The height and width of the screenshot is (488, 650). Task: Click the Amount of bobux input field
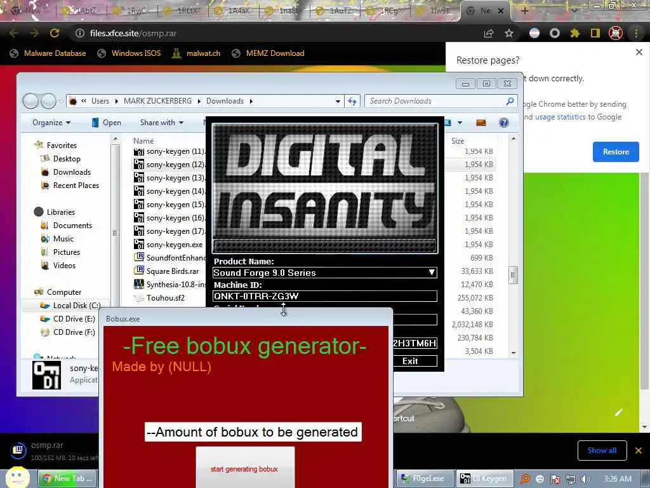tap(253, 432)
